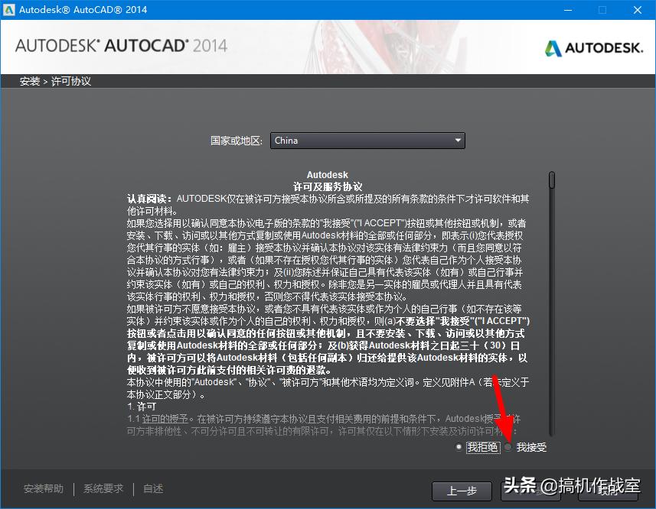Choose the currently checked 我拒绝 option
The image size is (656, 509).
[459, 448]
